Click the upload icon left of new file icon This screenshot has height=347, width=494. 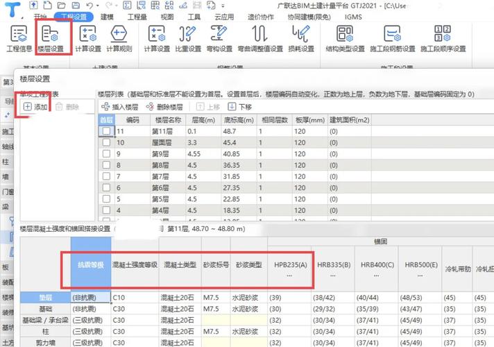coord(34,5)
